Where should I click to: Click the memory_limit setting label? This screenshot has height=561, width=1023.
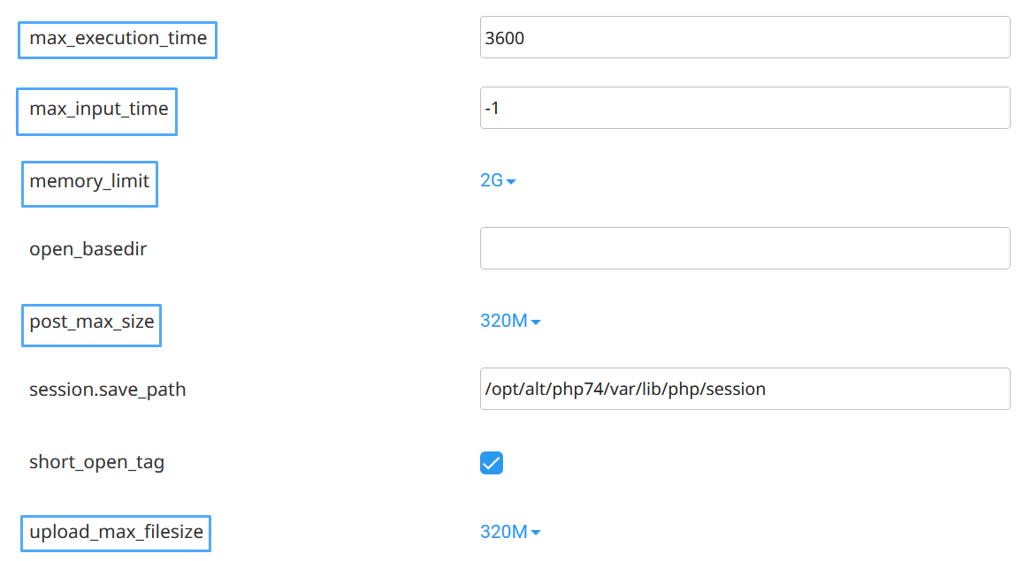[89, 181]
